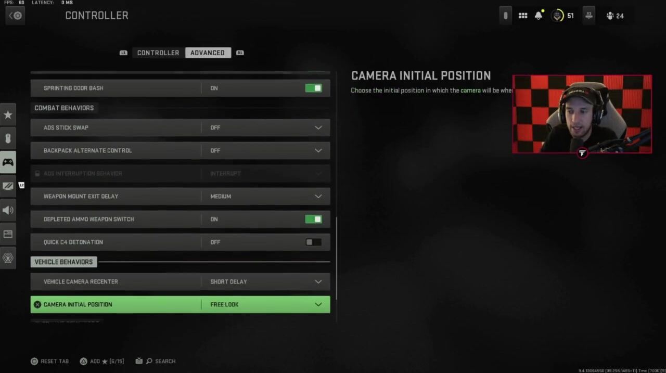Switch to the Controller tab
666x373 pixels.
pyautogui.click(x=158, y=53)
